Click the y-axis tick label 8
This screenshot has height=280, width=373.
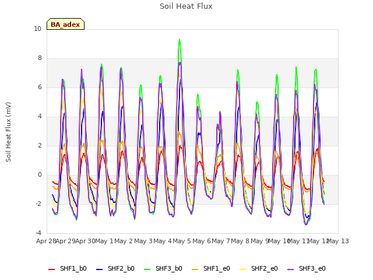[40, 58]
